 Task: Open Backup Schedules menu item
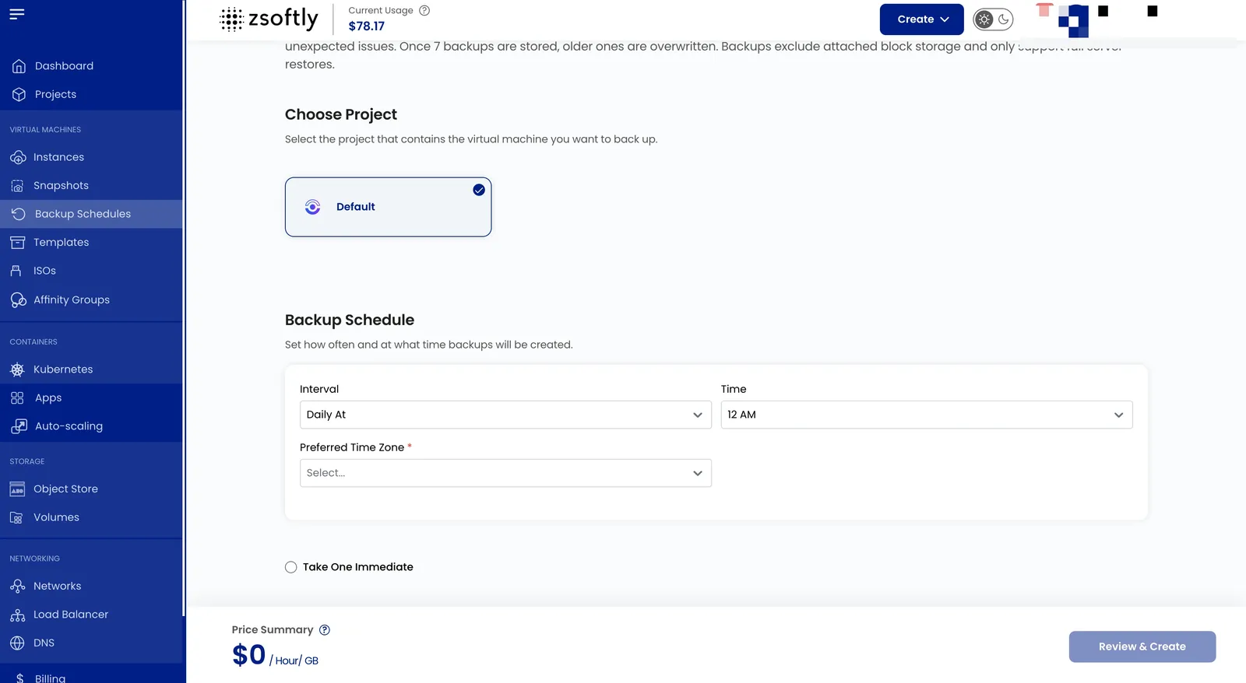click(91, 214)
